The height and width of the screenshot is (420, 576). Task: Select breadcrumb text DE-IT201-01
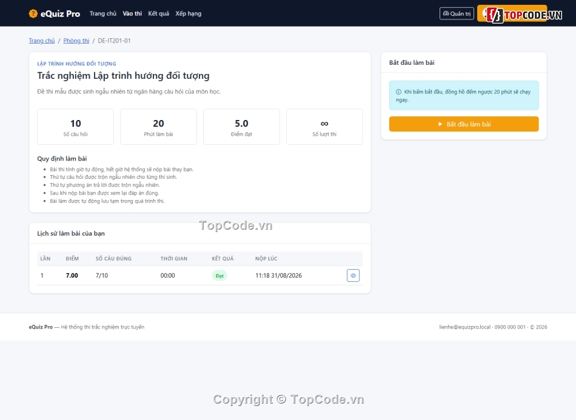tap(114, 41)
